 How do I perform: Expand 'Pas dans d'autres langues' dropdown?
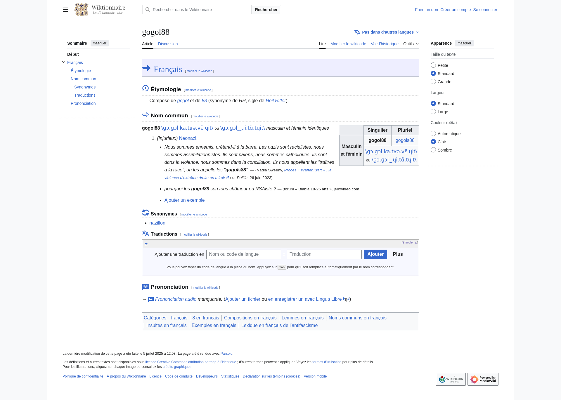tap(387, 32)
